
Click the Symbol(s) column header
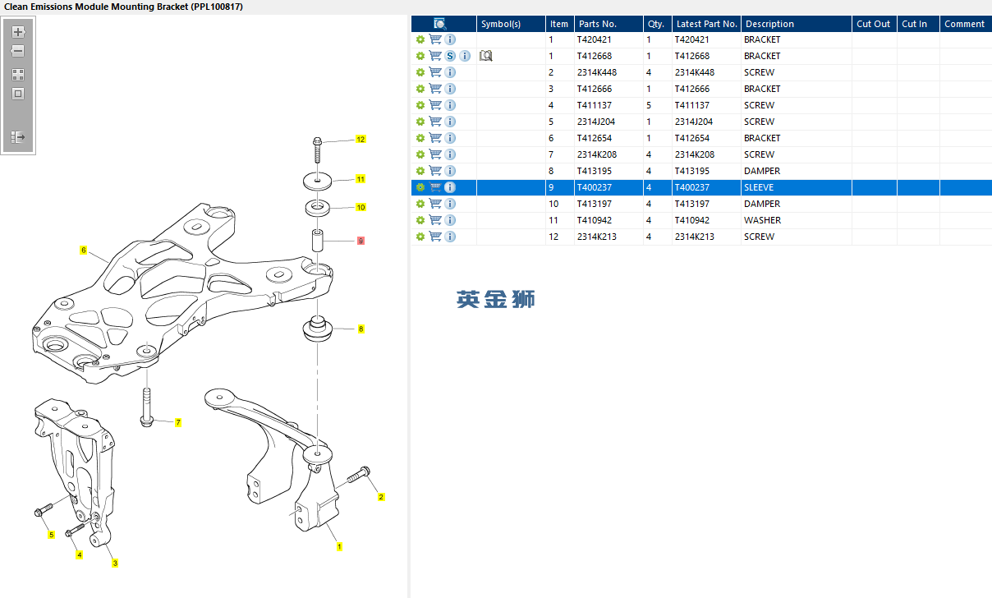pyautogui.click(x=511, y=24)
